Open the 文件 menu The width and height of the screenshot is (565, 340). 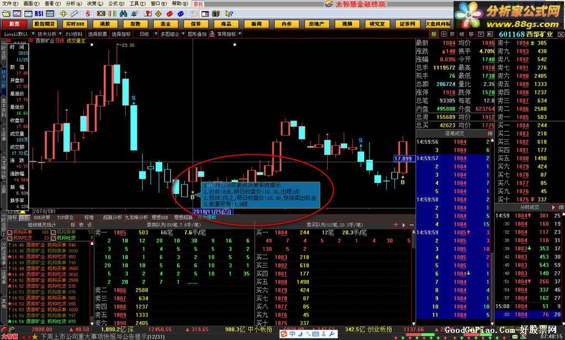coord(9,4)
